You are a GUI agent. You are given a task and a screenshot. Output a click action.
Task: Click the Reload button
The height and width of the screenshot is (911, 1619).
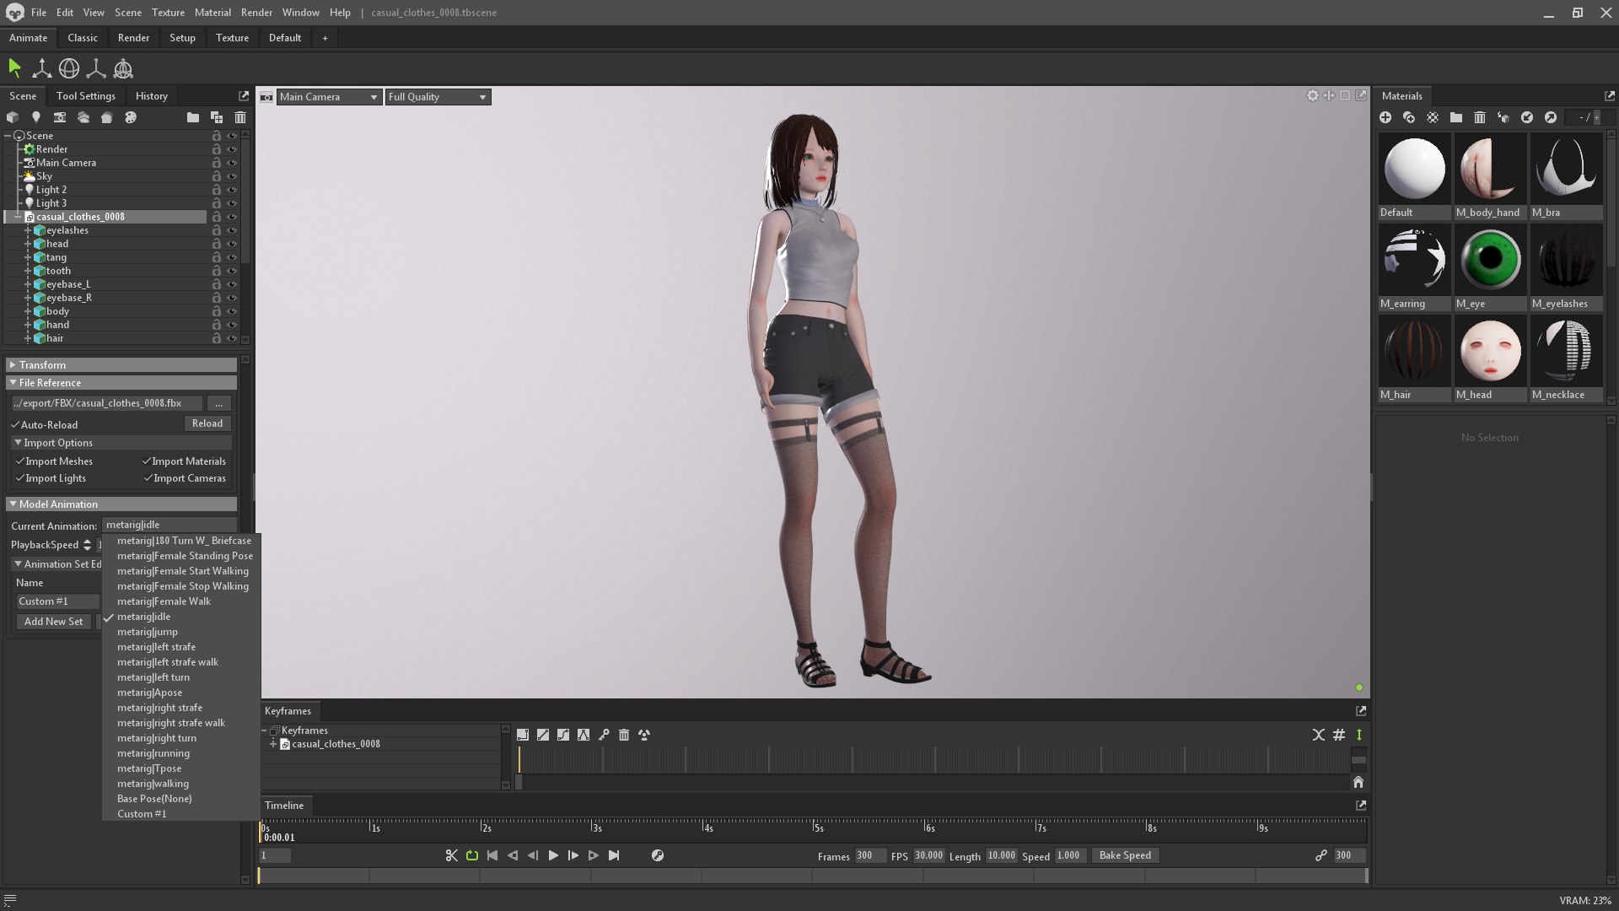pyautogui.click(x=207, y=423)
